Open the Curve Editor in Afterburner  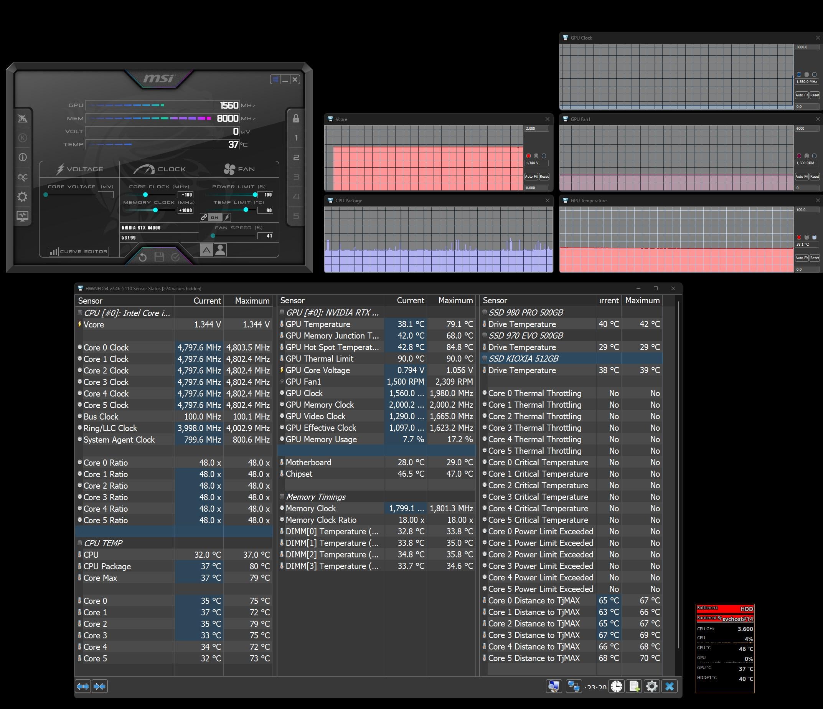79,251
